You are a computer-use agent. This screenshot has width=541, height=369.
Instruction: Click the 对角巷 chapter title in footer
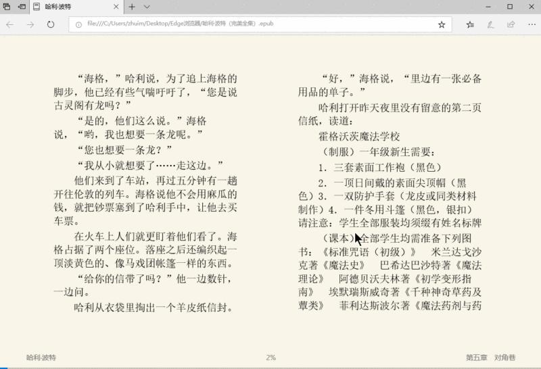pos(504,358)
